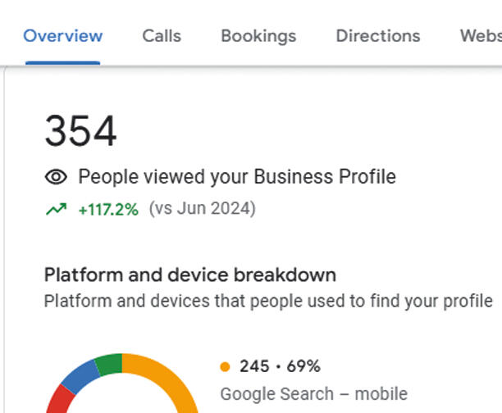Click the orange legend dot for mobile search

[225, 366]
